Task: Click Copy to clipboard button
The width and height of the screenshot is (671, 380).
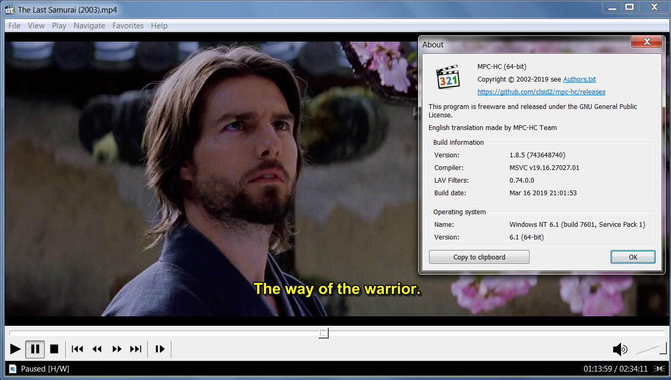Action: (x=479, y=257)
